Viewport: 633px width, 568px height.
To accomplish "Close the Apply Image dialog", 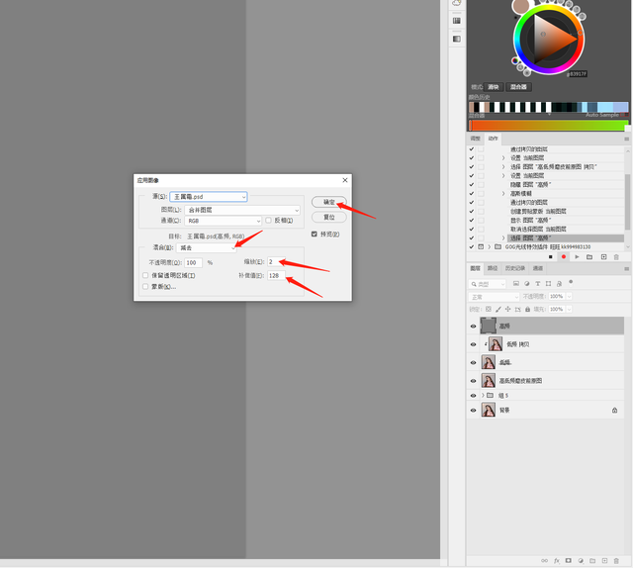I will click(345, 180).
